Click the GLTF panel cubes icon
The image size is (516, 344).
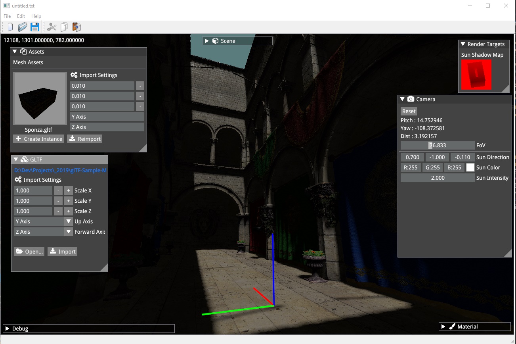[x=24, y=160]
